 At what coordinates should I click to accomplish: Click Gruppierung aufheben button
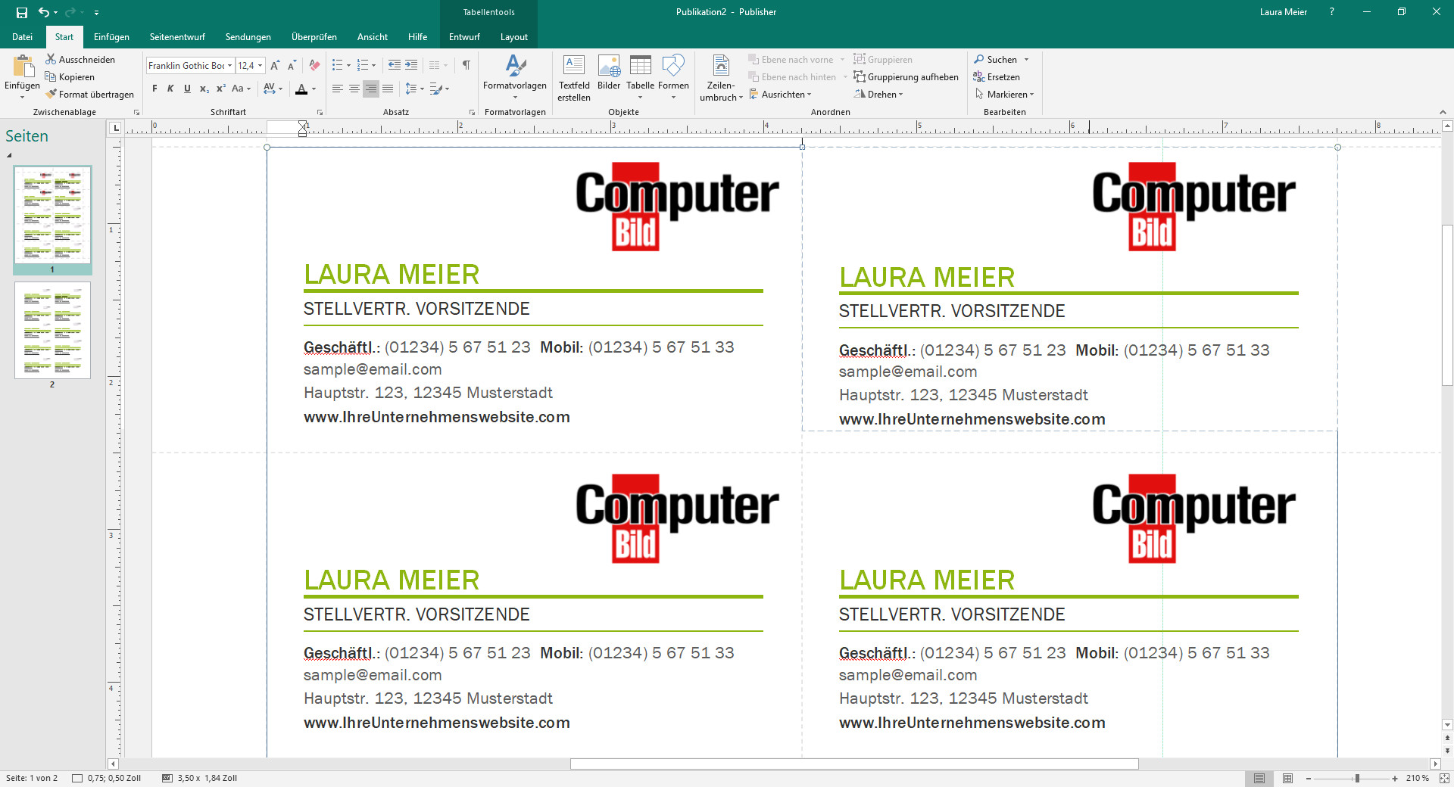pos(906,76)
